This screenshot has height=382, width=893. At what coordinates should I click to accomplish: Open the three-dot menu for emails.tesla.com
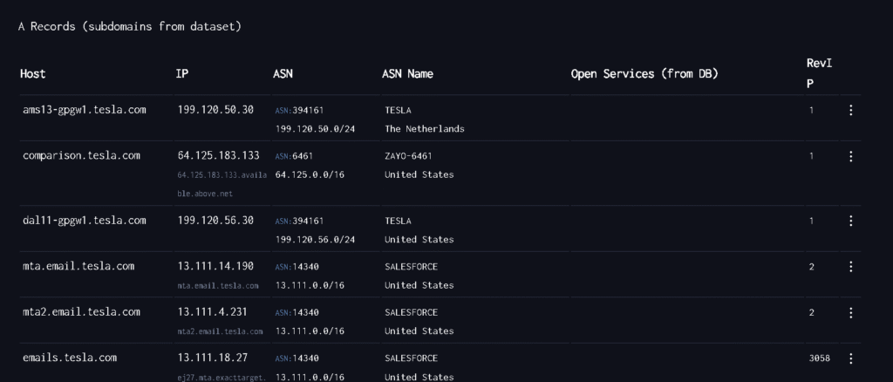click(x=850, y=358)
